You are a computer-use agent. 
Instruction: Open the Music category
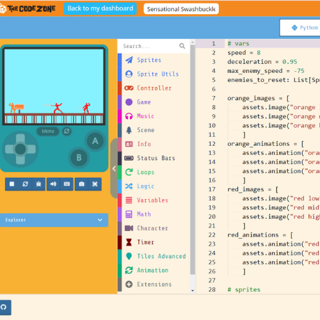(154, 116)
